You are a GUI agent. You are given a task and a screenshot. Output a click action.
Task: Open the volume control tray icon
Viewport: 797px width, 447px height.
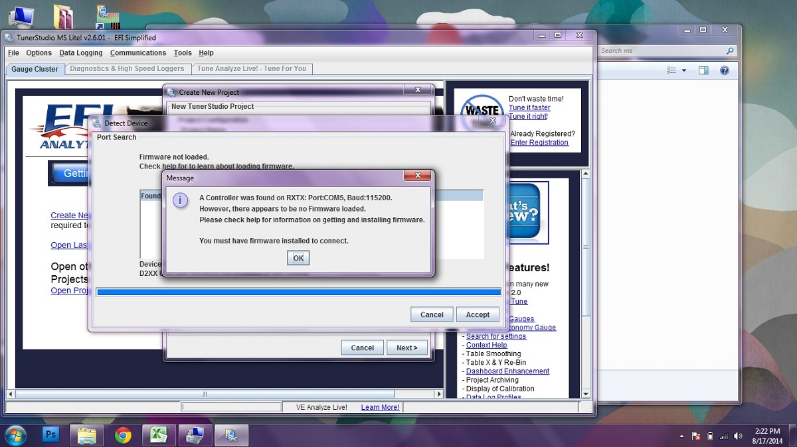click(738, 436)
